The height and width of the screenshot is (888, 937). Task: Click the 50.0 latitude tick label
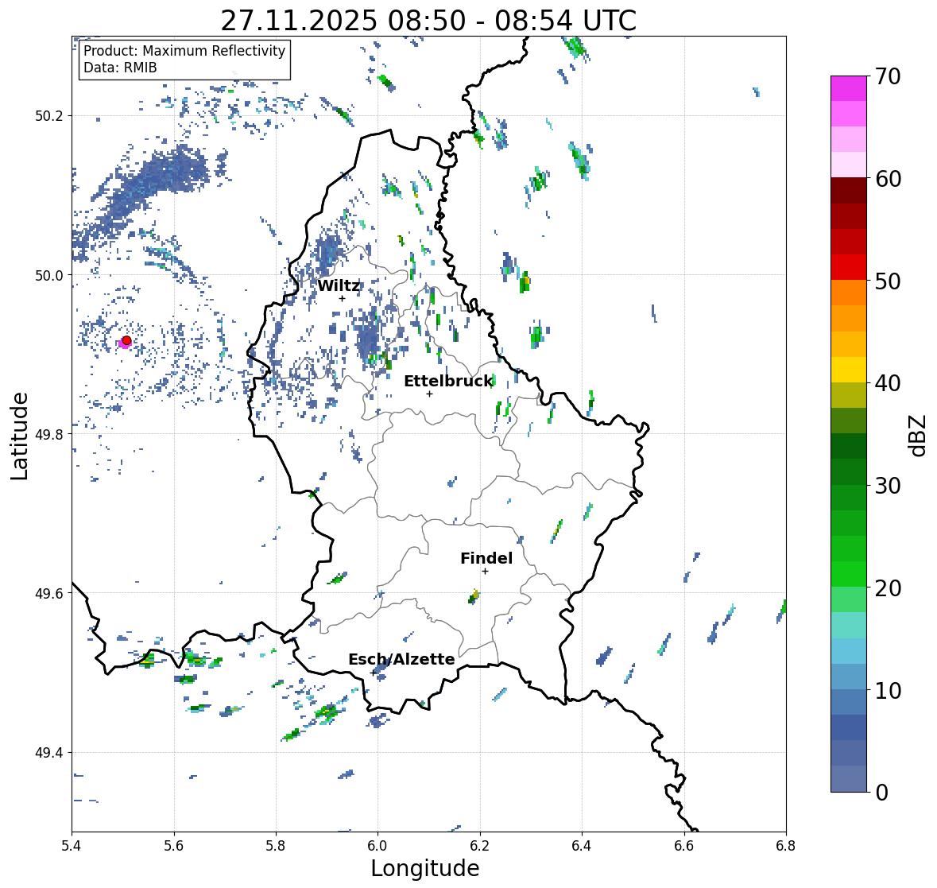coord(49,276)
